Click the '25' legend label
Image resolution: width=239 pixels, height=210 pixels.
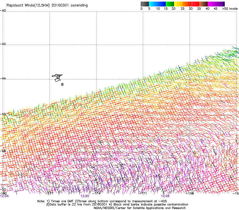182,9
